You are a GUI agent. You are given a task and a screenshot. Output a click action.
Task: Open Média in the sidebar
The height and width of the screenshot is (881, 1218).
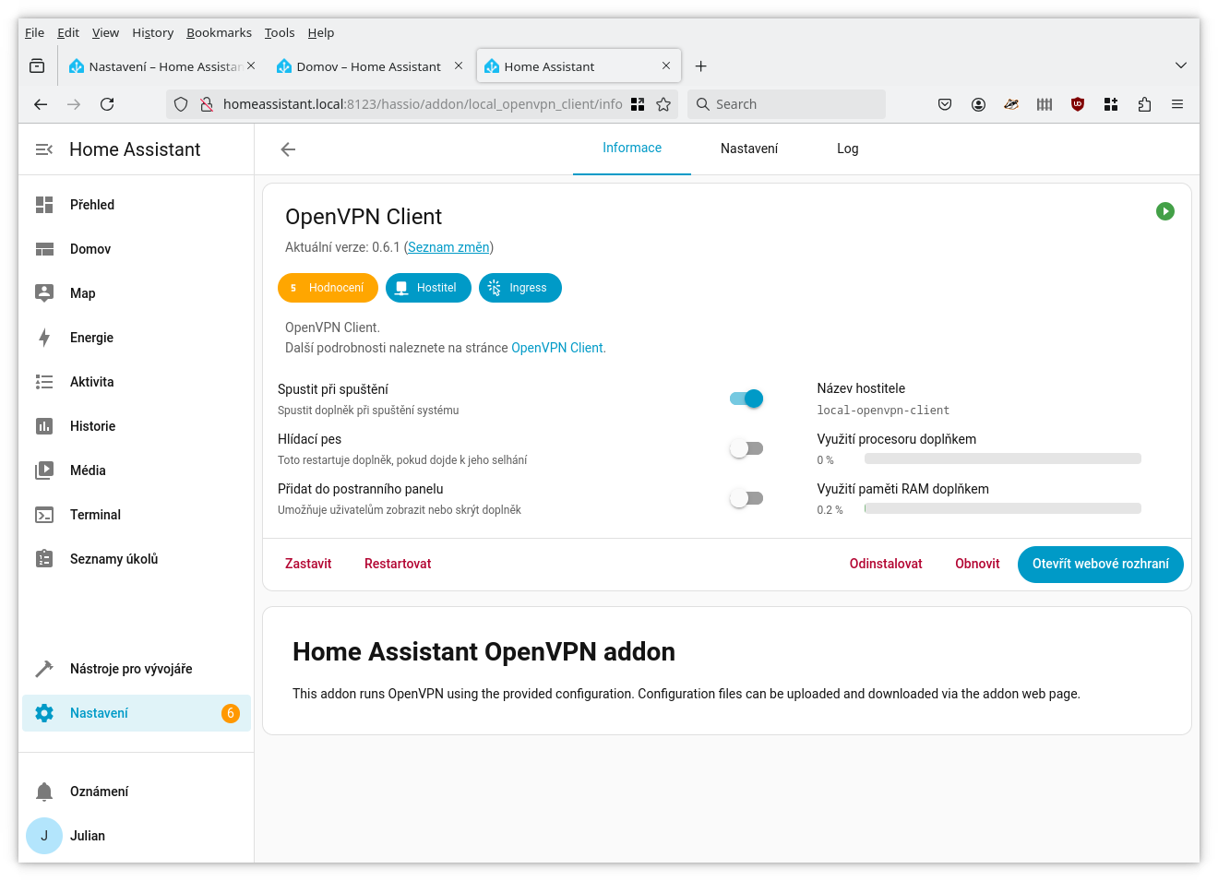[x=137, y=470]
